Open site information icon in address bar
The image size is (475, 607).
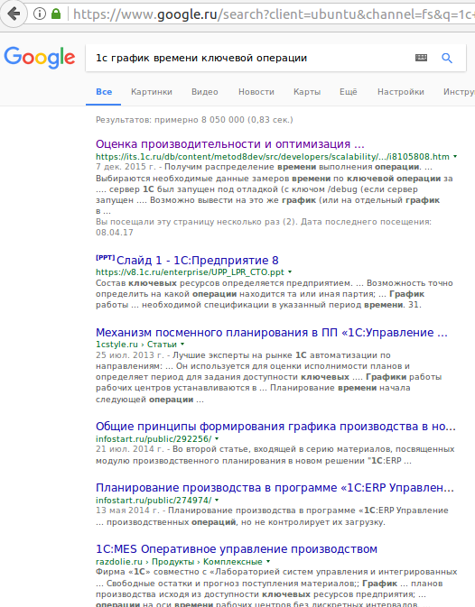39,14
